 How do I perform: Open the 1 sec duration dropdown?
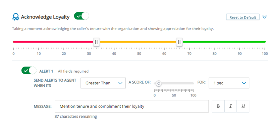coord(229,83)
